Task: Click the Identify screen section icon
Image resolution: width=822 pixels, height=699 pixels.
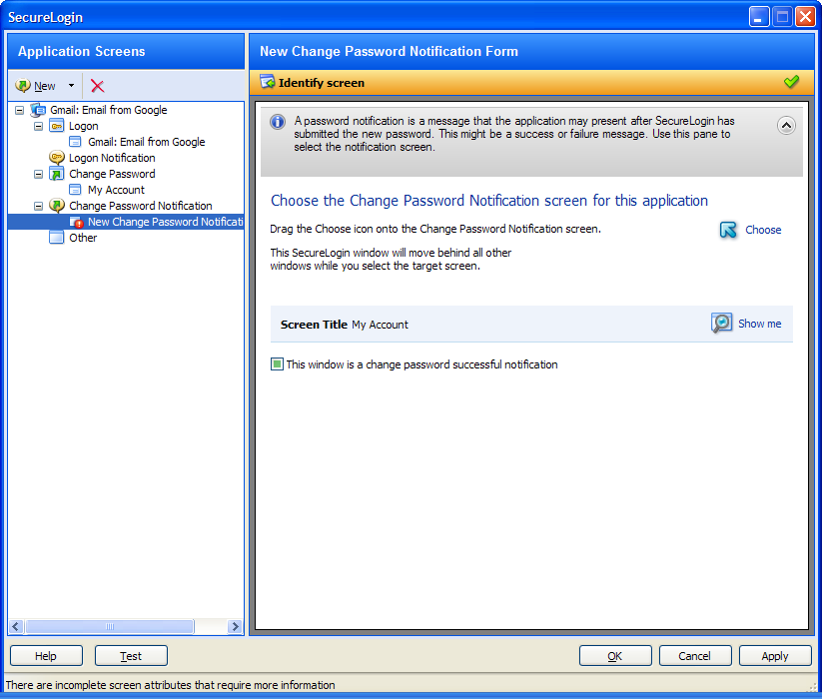Action: [x=268, y=82]
